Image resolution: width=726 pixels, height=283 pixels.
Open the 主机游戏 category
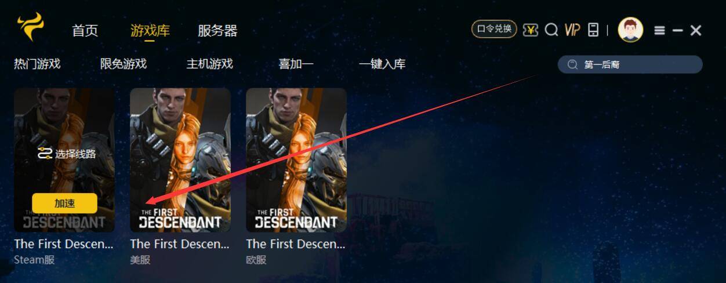(x=209, y=64)
